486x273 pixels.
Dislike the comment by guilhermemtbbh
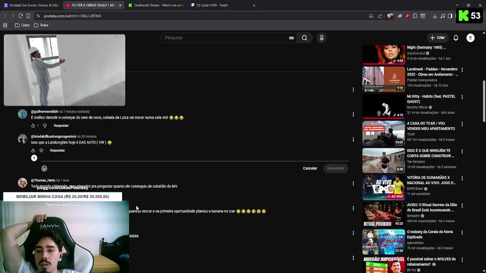pyautogui.click(x=45, y=126)
